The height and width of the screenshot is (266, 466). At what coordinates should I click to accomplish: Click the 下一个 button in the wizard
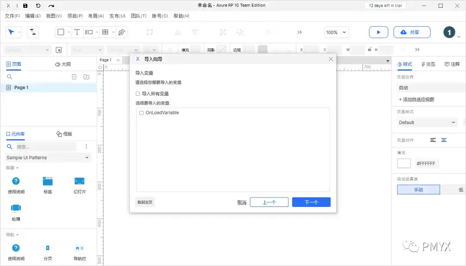point(311,202)
